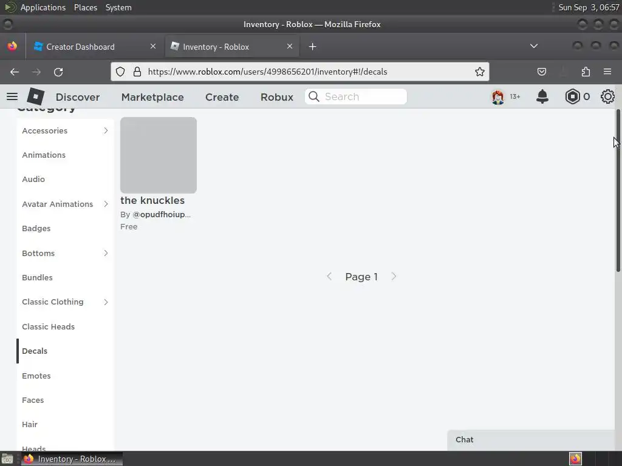Open the notifications bell

542,96
